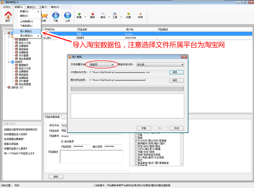The width and height of the screenshot is (254, 188).
Task: Choose 下载数据(L) from the data menu
Action: (x=27, y=26)
